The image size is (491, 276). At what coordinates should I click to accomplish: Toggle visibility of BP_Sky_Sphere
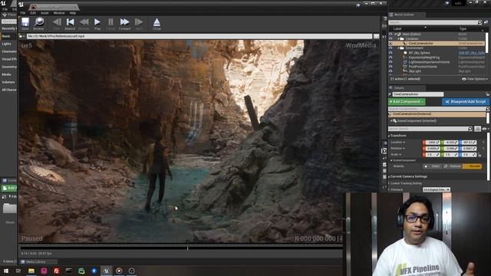[x=390, y=53]
